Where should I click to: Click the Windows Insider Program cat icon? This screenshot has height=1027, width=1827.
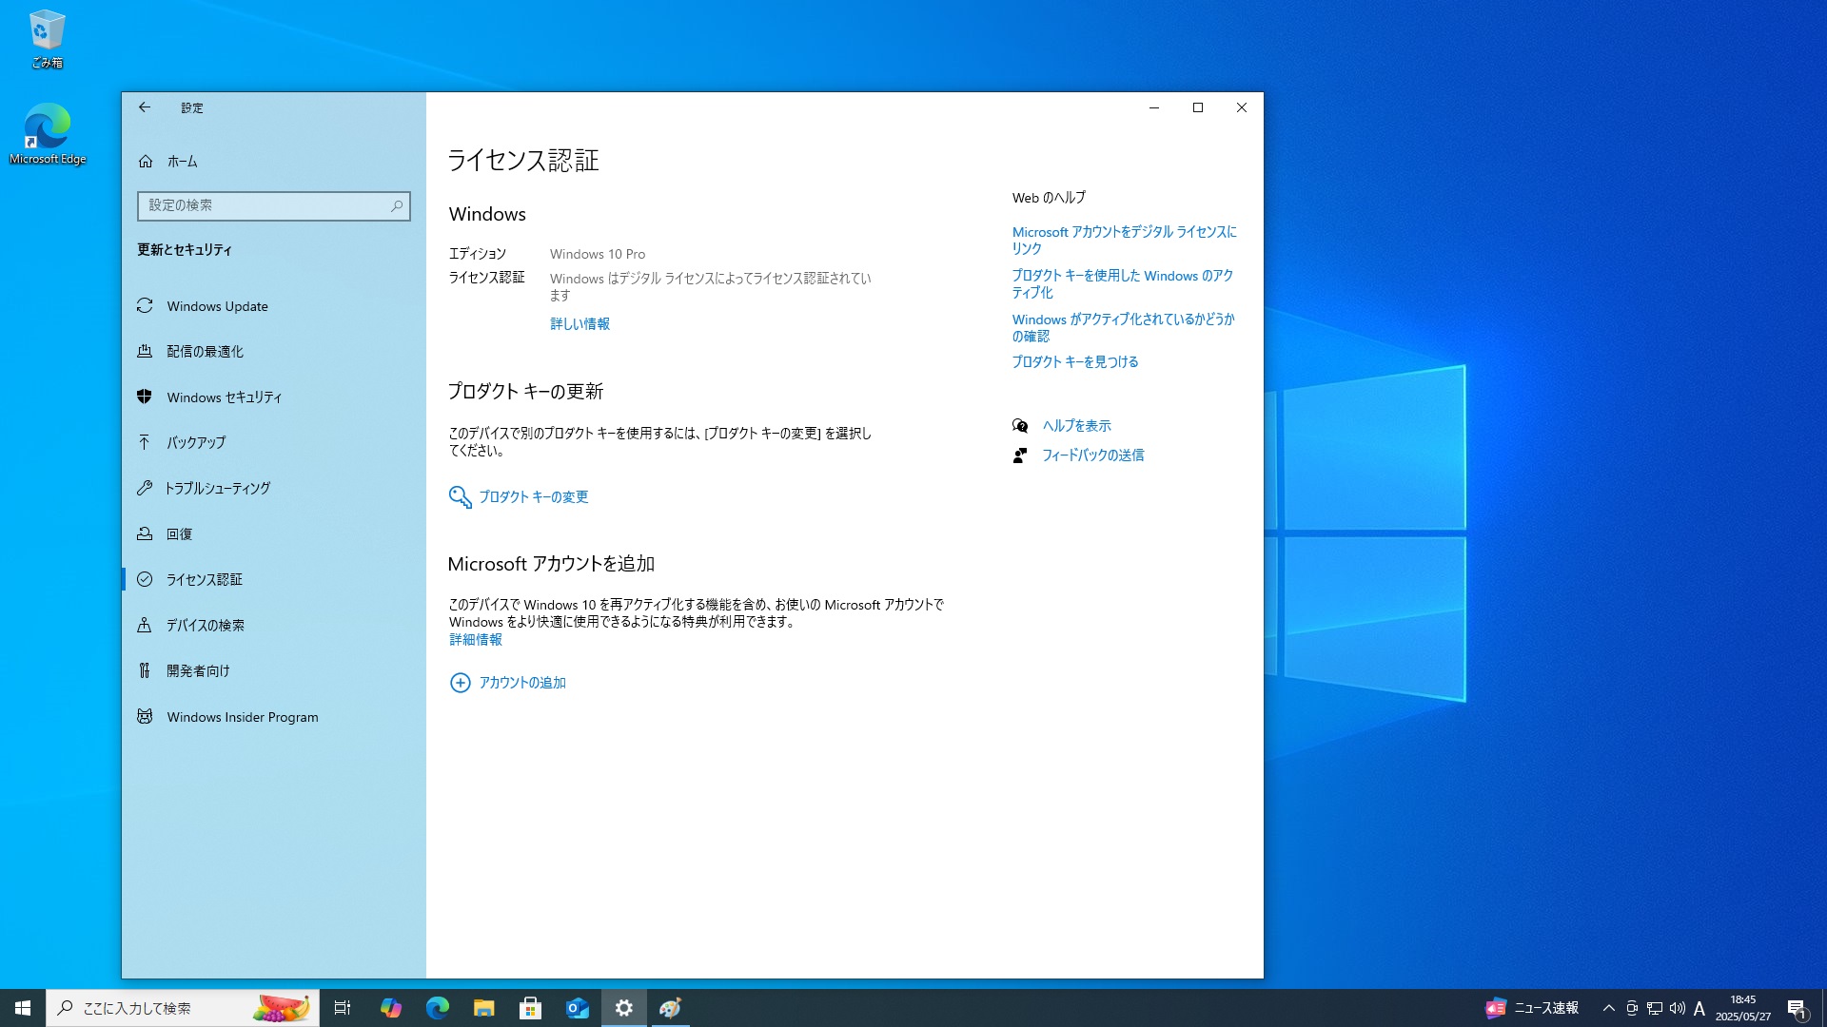pos(145,716)
